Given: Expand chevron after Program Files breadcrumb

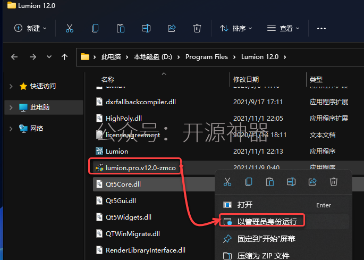Looking at the screenshot, I should [x=234, y=57].
